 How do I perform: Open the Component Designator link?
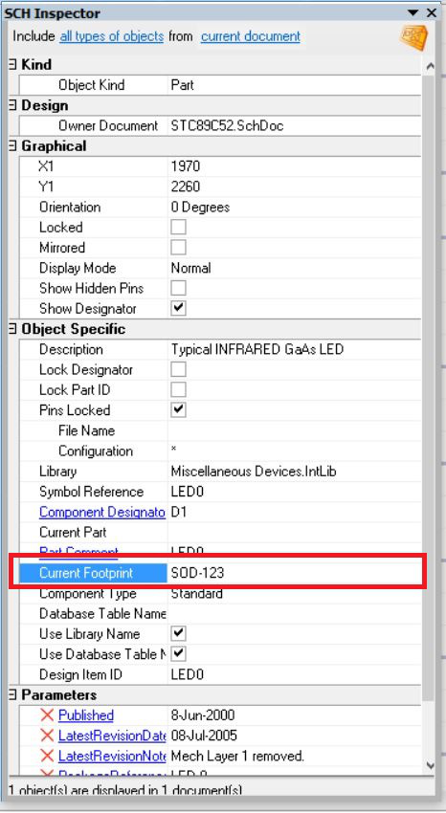tap(102, 513)
